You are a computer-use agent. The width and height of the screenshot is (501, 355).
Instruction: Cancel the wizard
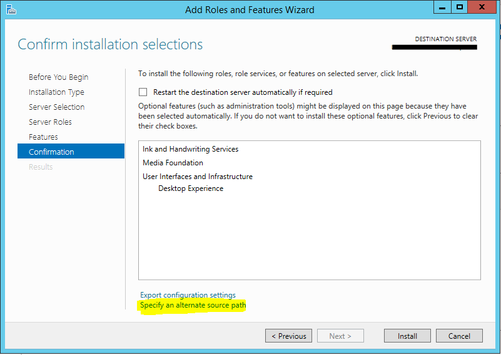click(x=459, y=336)
